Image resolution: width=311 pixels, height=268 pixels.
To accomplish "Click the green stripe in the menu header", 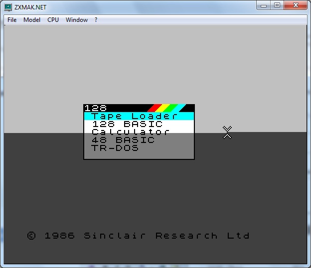I will point(169,108).
